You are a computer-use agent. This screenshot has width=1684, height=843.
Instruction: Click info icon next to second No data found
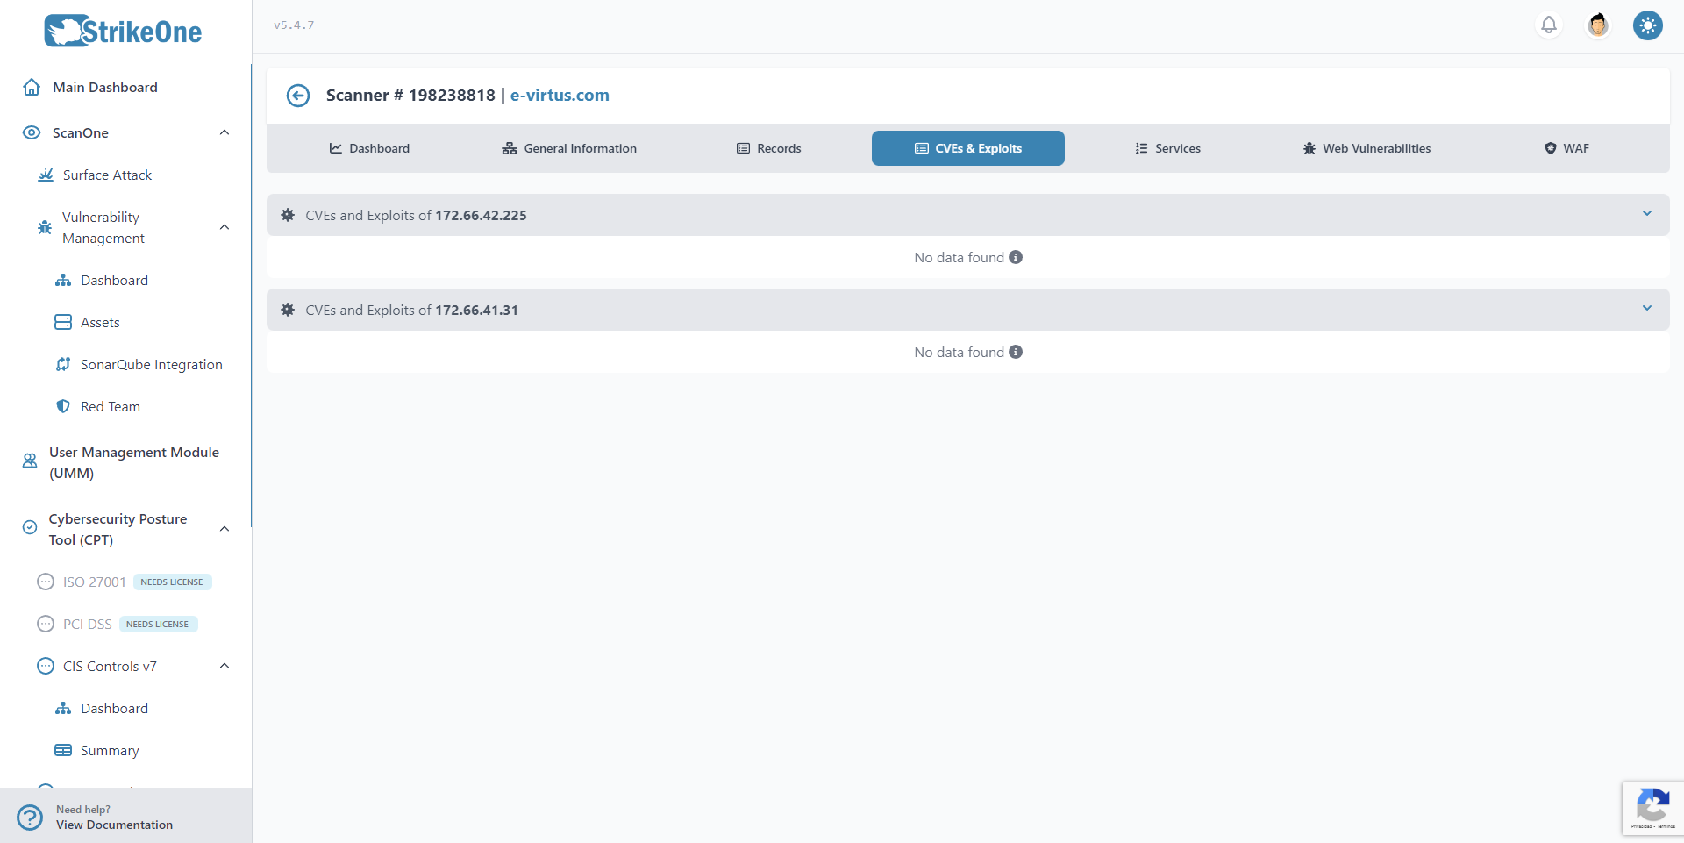[1016, 352]
